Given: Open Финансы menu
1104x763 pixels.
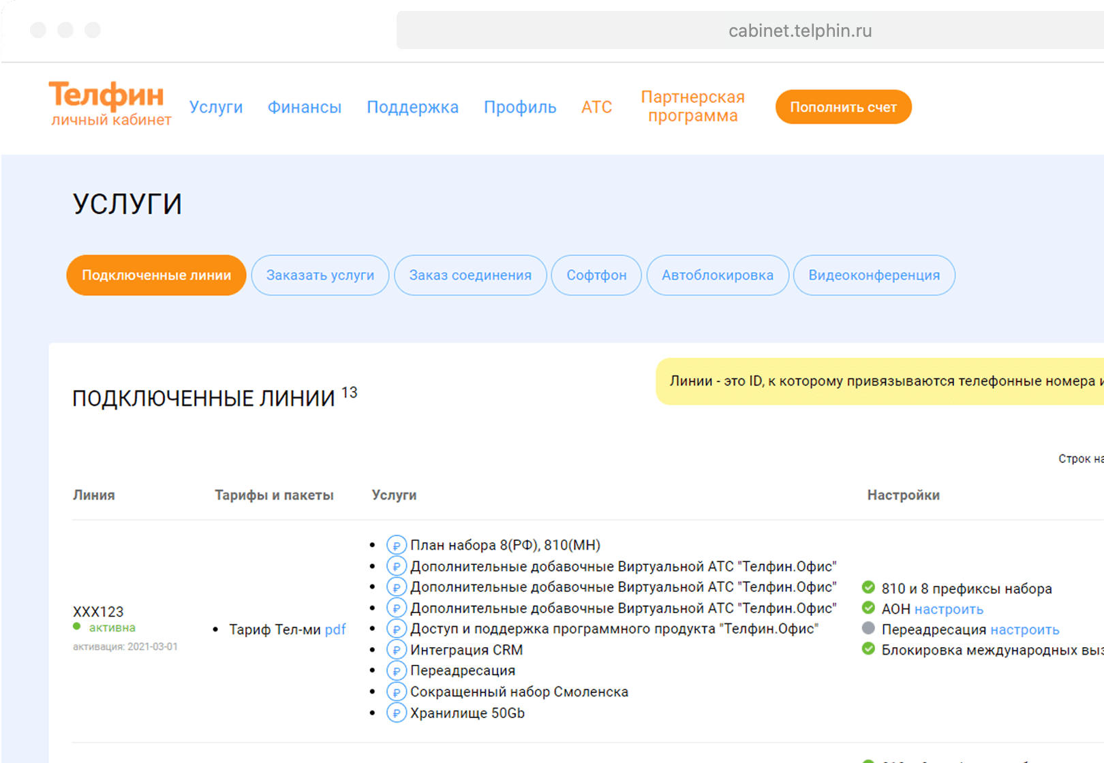Looking at the screenshot, I should [x=304, y=107].
